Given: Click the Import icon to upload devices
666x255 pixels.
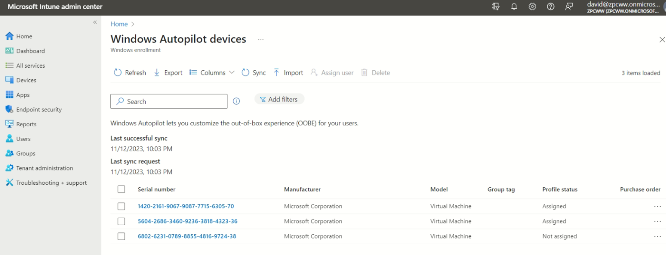Looking at the screenshot, I should click(276, 72).
